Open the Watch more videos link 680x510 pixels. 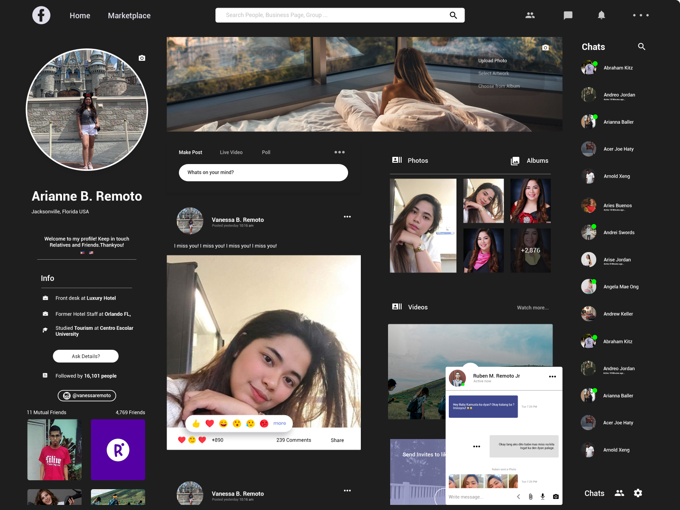click(533, 307)
